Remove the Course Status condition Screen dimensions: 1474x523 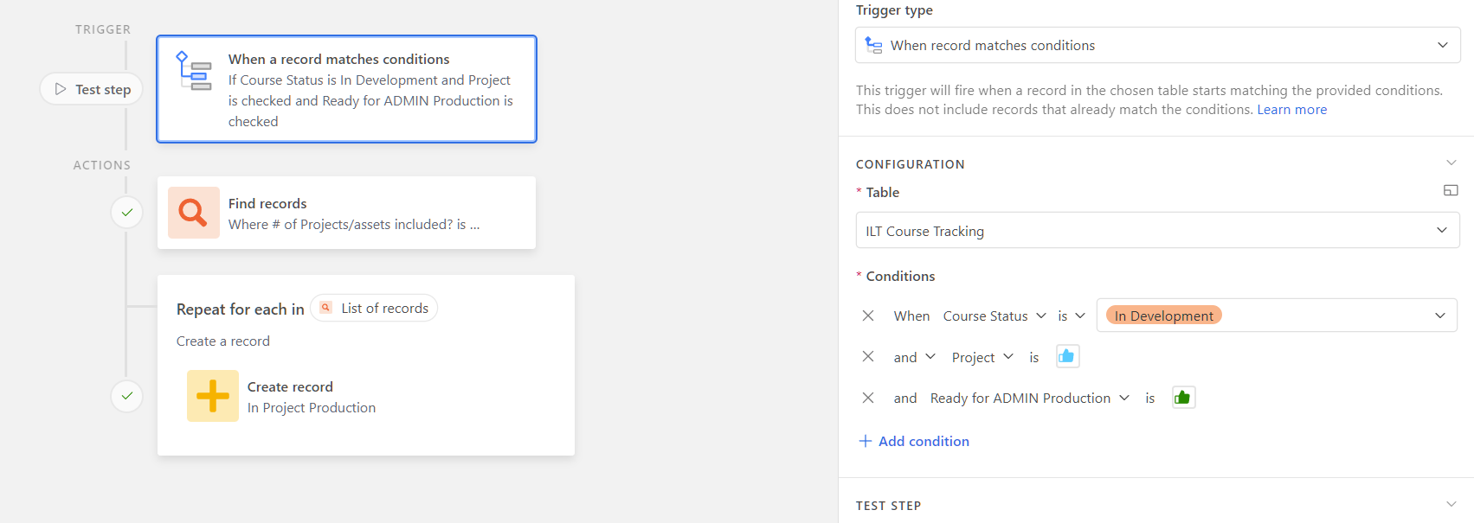point(868,316)
